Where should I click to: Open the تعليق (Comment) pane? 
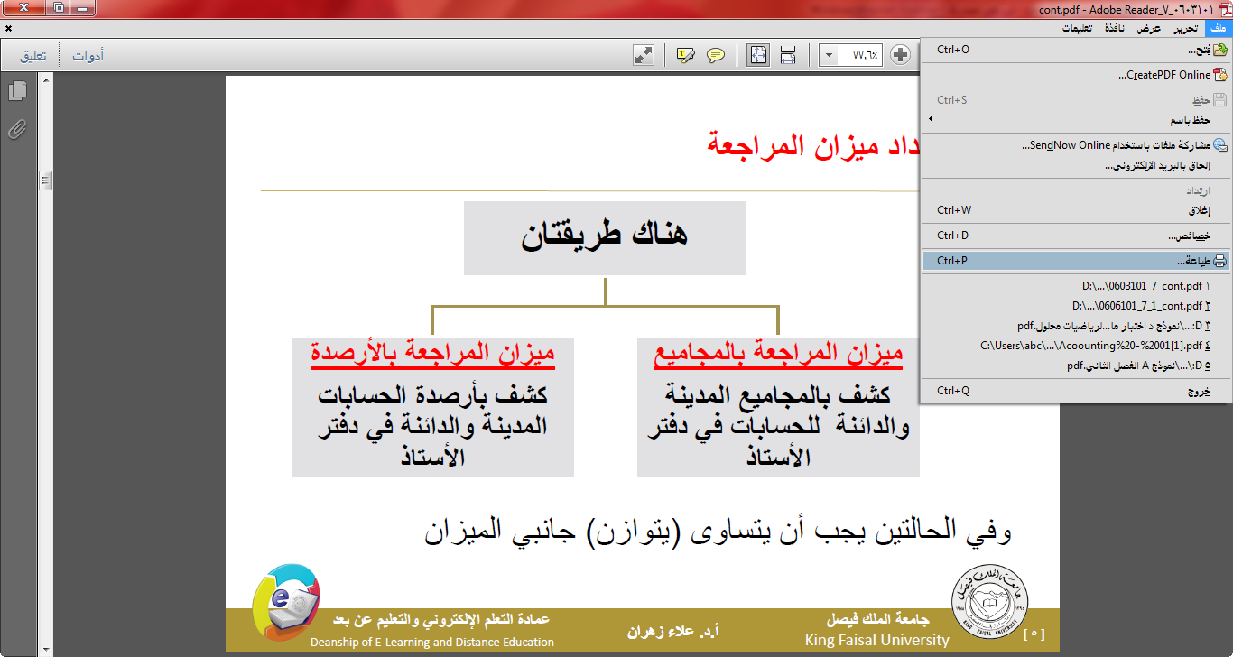pyautogui.click(x=33, y=56)
